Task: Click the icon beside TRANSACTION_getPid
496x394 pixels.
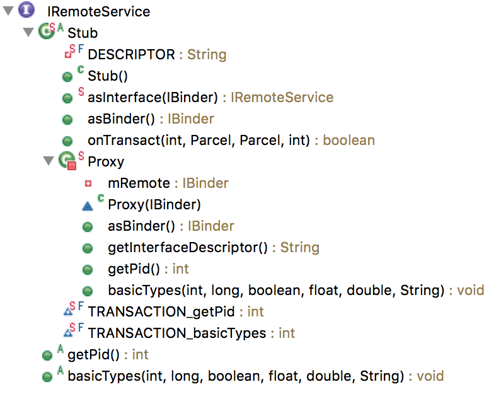Action: pyautogui.click(x=69, y=311)
